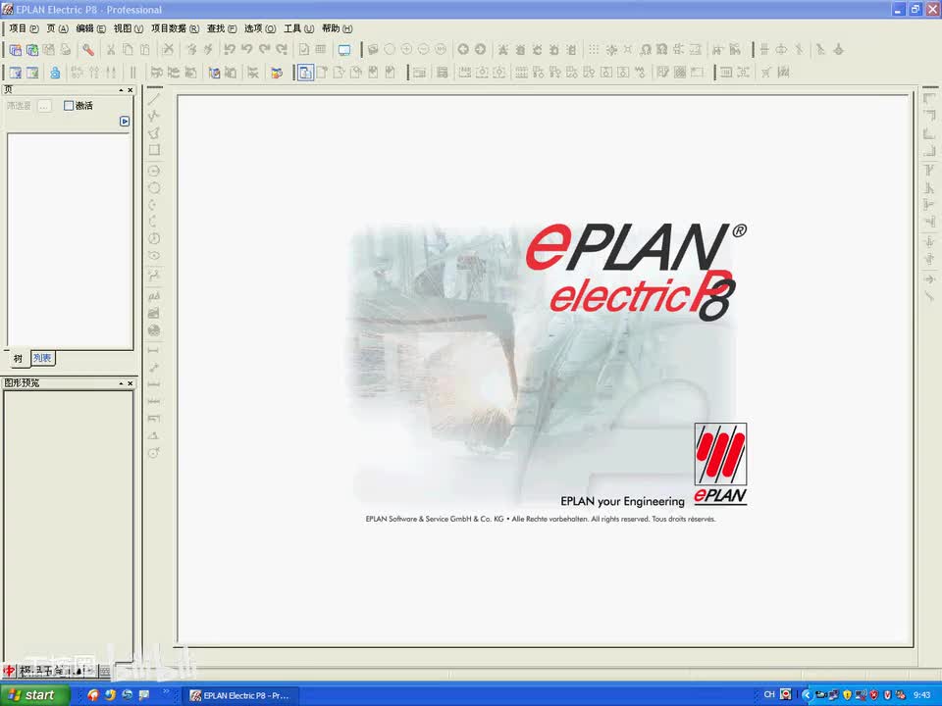942x706 pixels.
Task: Click the first page window icon on second toolbar
Action: point(15,73)
